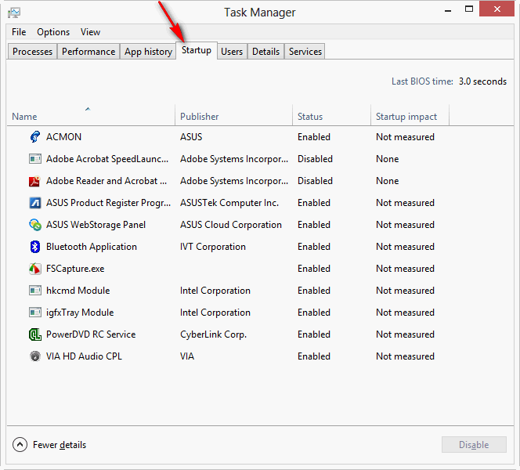The height and width of the screenshot is (470, 520).
Task: Select VIA HD Audio CPL entry
Action: pyautogui.click(x=84, y=356)
